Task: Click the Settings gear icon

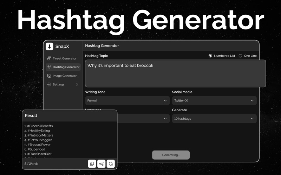Action: (x=49, y=84)
